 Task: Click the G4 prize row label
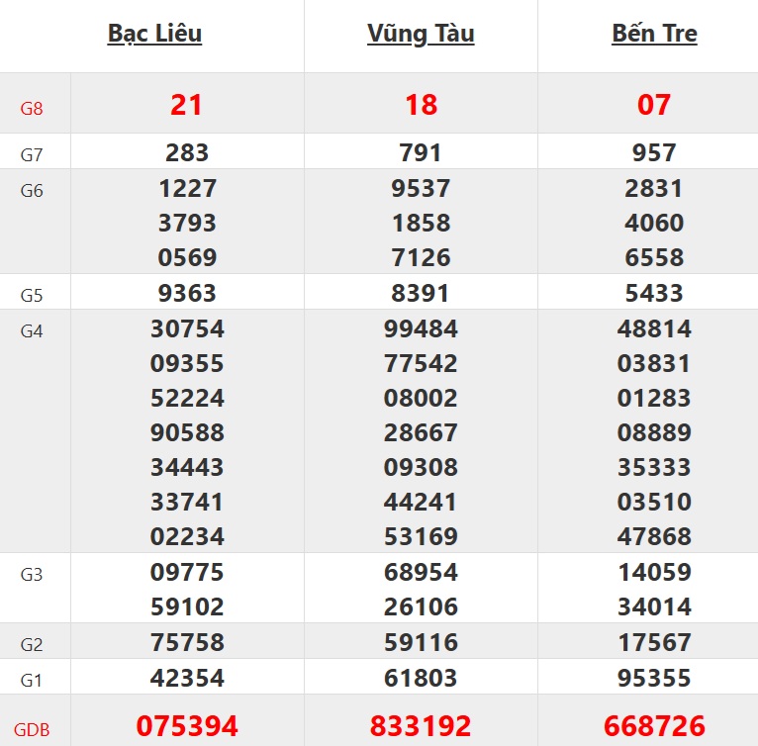(x=32, y=330)
